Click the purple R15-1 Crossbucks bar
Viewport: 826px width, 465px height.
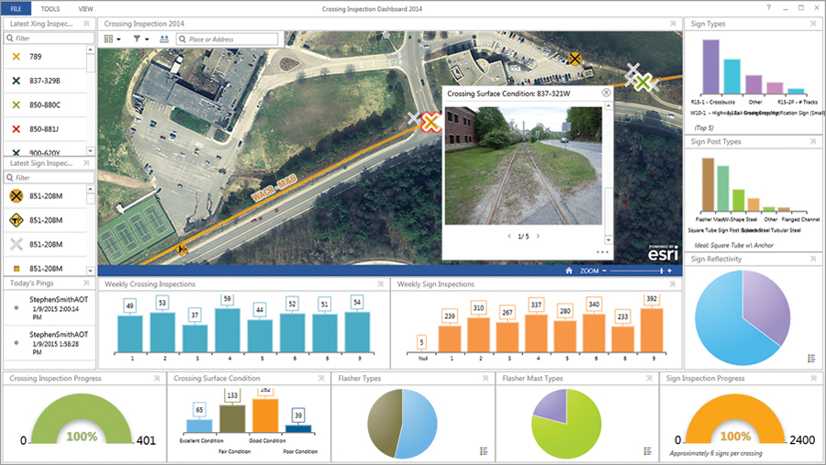(x=710, y=67)
